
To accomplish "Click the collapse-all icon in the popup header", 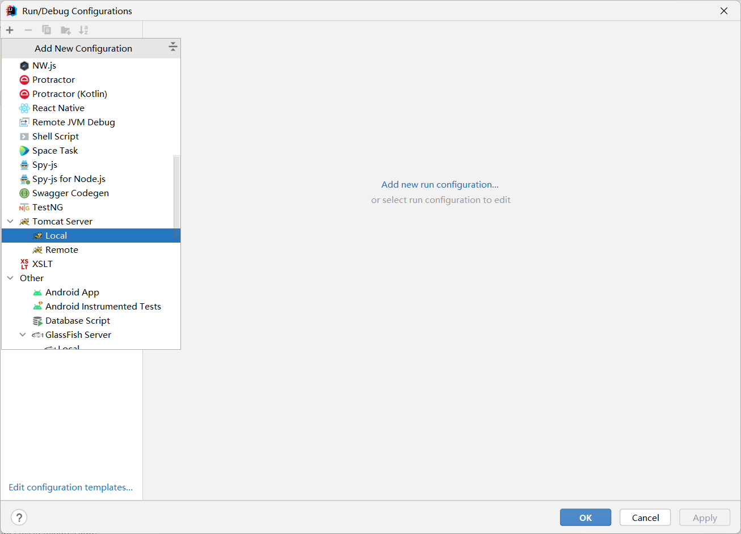I will 173,47.
